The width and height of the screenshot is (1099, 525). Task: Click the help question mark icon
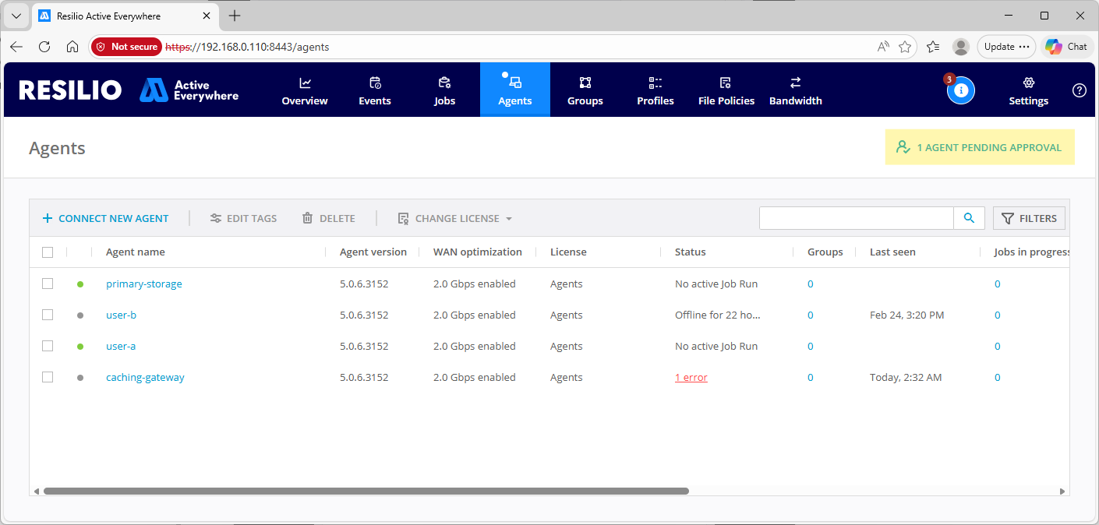(x=1079, y=90)
